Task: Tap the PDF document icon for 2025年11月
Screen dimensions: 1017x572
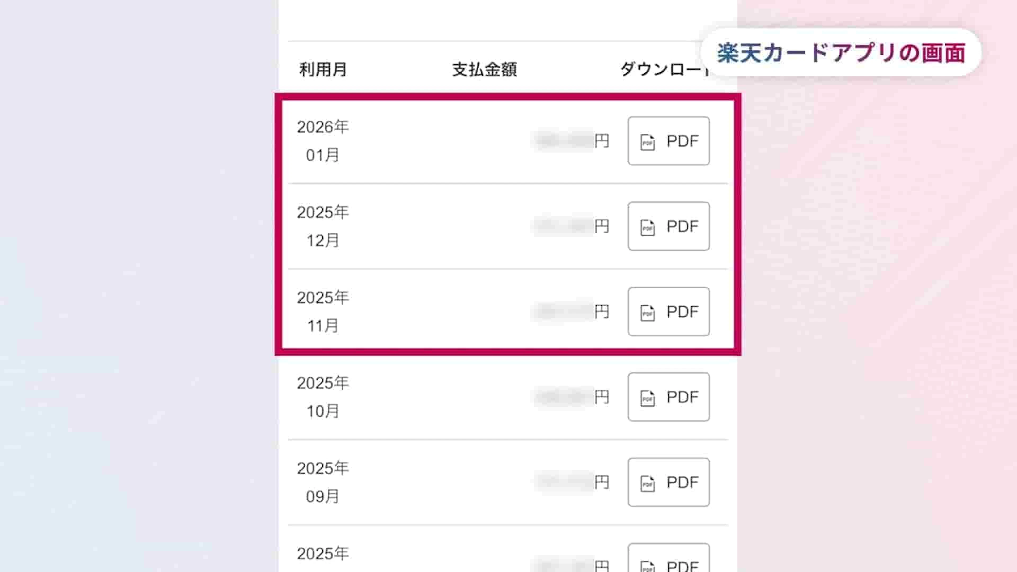Action: click(648, 313)
